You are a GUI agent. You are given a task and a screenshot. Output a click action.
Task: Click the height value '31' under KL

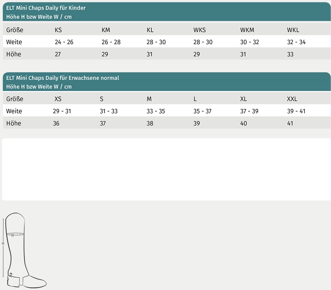[x=149, y=54]
